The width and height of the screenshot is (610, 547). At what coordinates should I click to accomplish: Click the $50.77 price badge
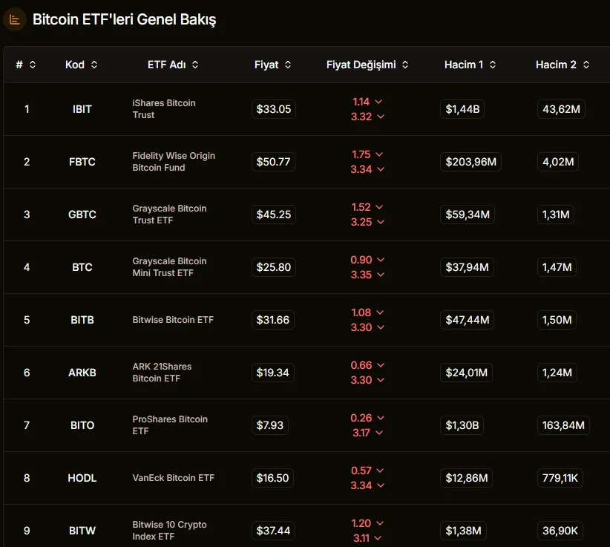(274, 162)
